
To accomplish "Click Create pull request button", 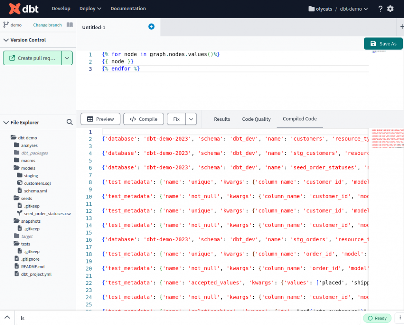I will click(32, 58).
